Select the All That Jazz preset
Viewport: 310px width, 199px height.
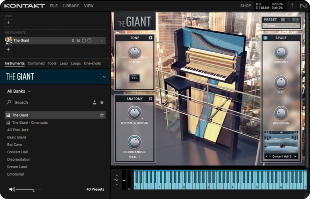pyautogui.click(x=18, y=130)
